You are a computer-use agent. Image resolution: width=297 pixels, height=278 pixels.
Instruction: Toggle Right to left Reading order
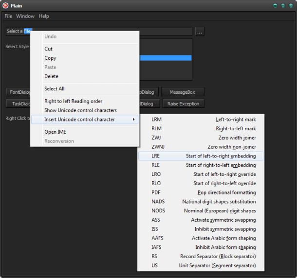(73, 101)
